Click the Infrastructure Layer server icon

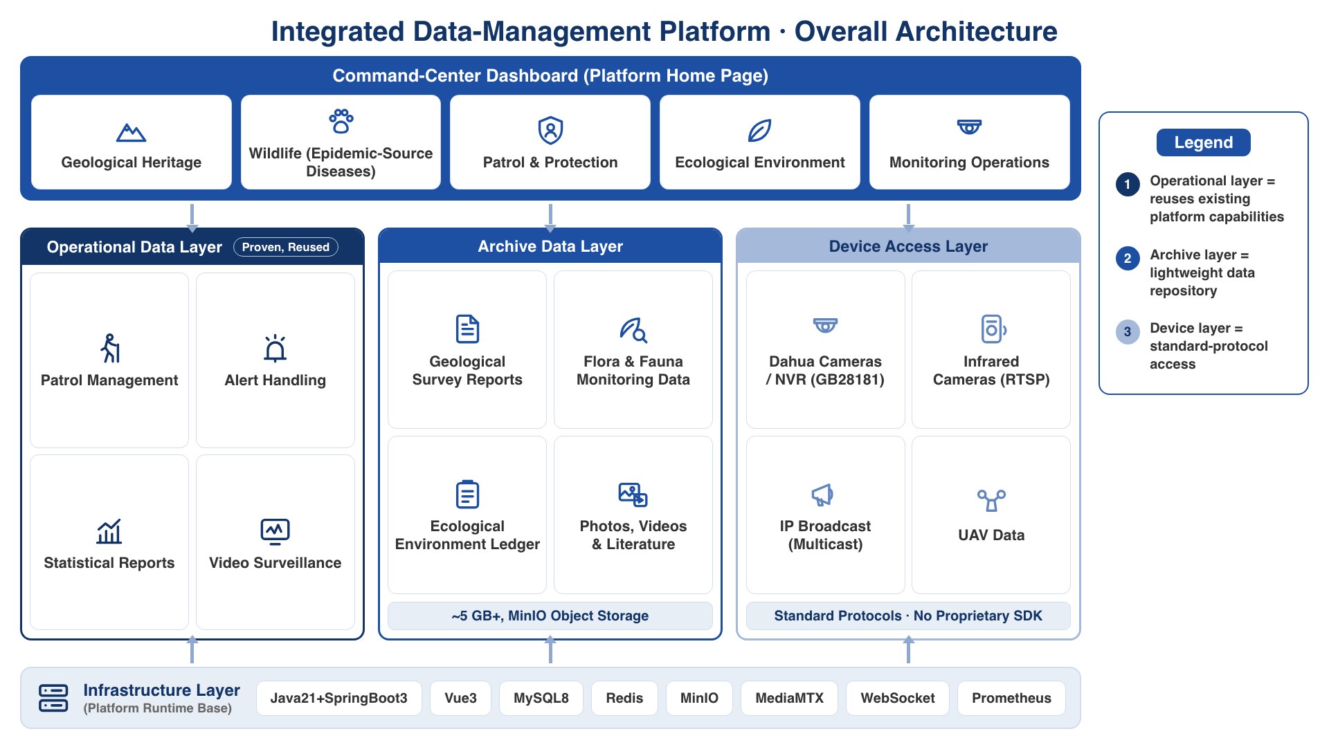click(53, 698)
